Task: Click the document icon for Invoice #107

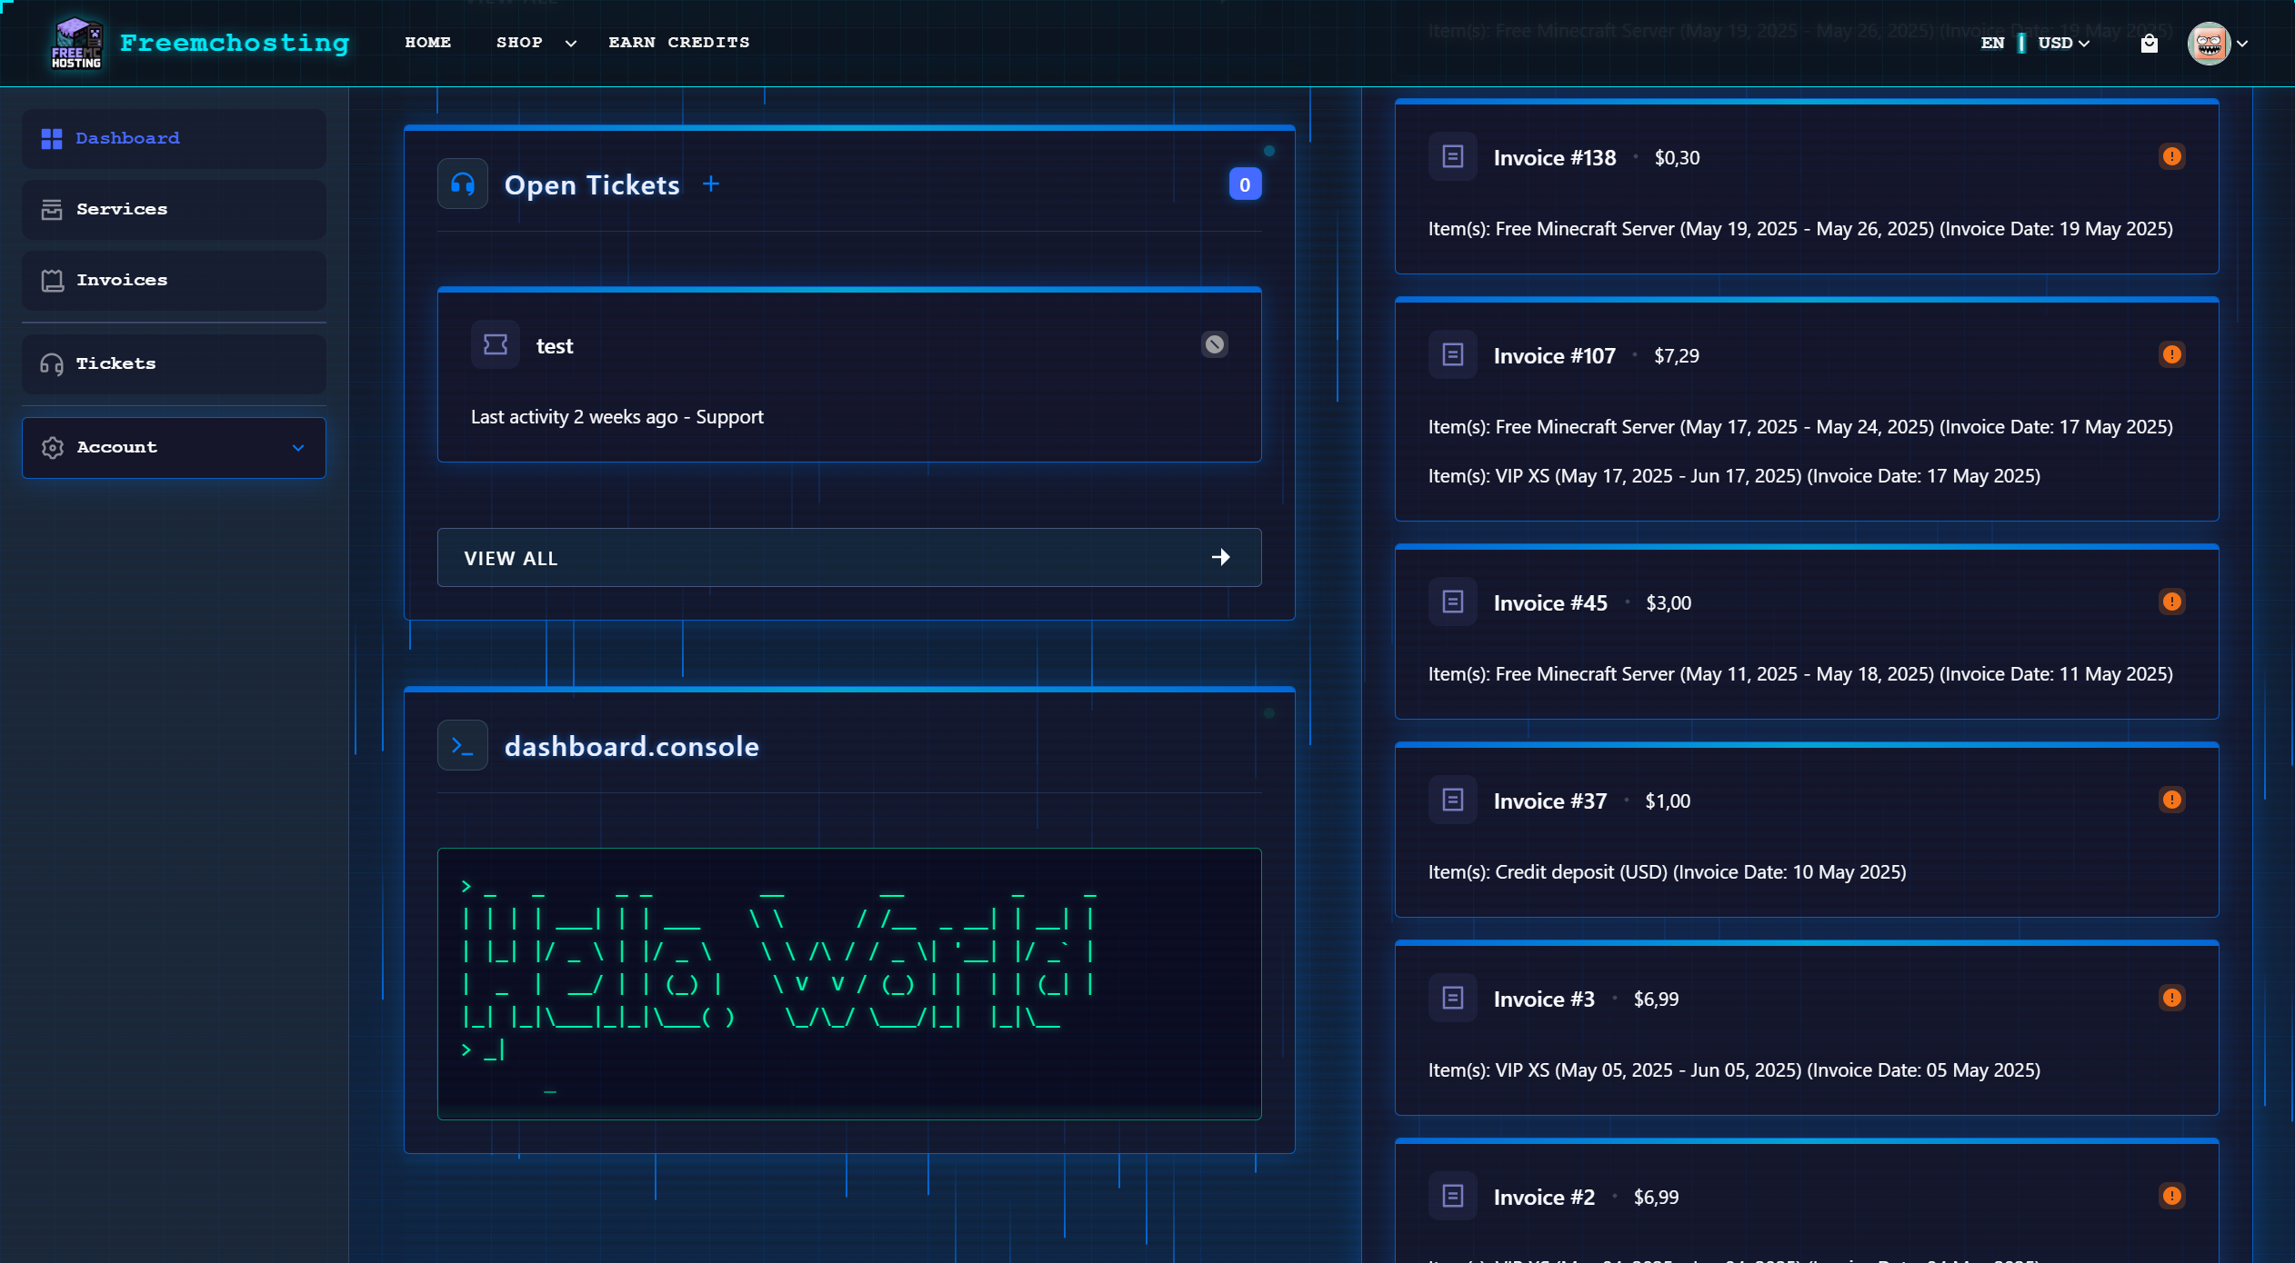Action: coord(1452,355)
